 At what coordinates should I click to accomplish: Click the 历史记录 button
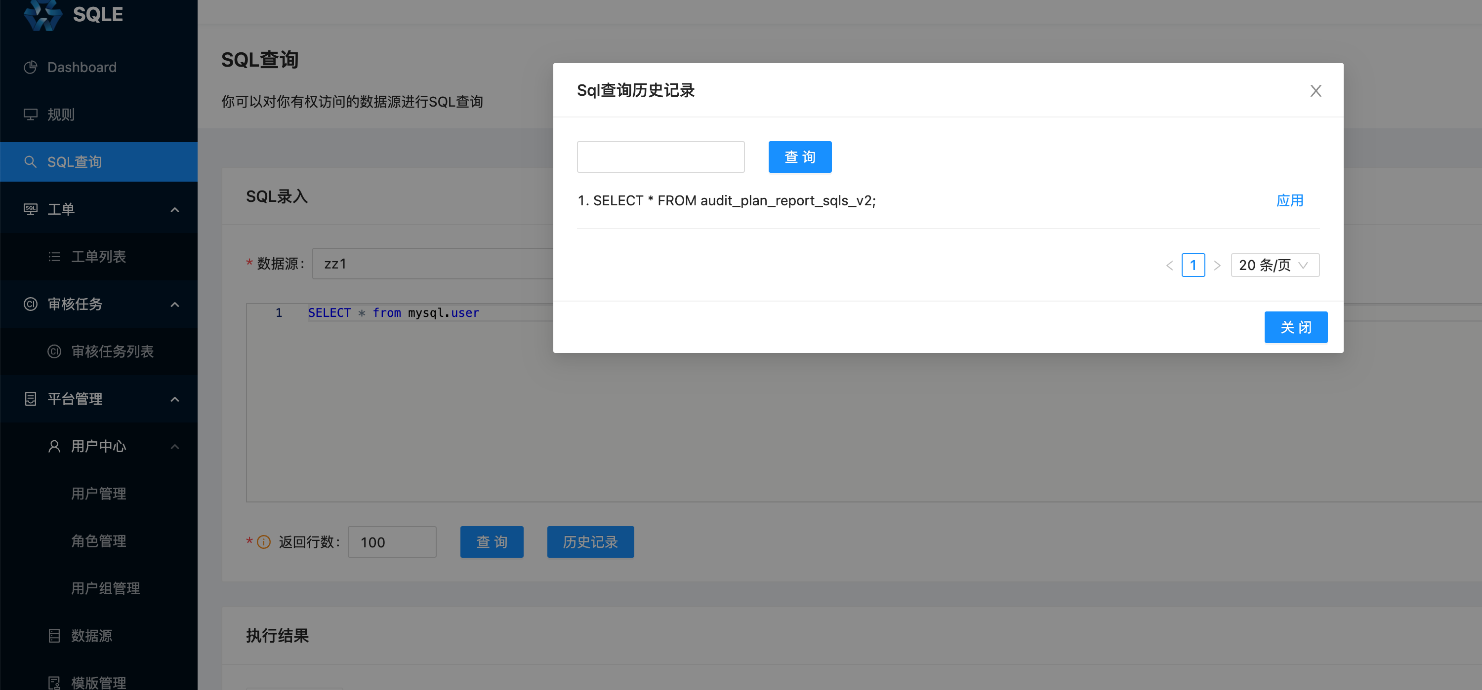(x=590, y=541)
